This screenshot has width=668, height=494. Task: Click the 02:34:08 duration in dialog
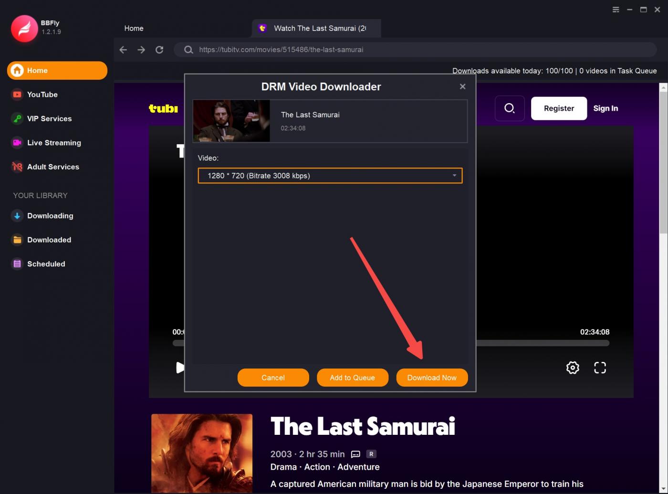[293, 128]
